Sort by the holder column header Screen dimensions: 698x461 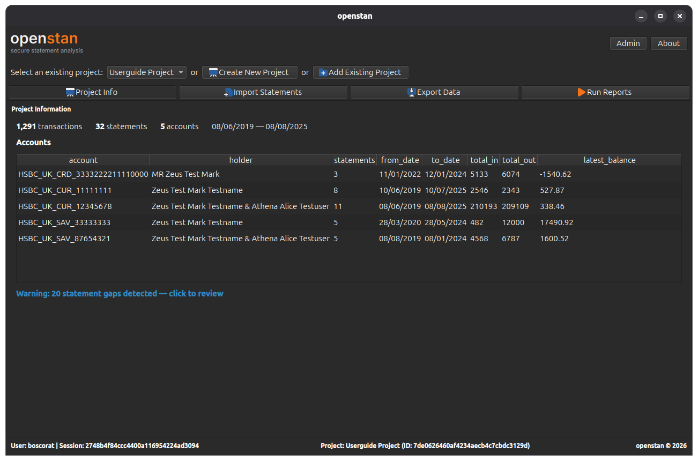[241, 160]
